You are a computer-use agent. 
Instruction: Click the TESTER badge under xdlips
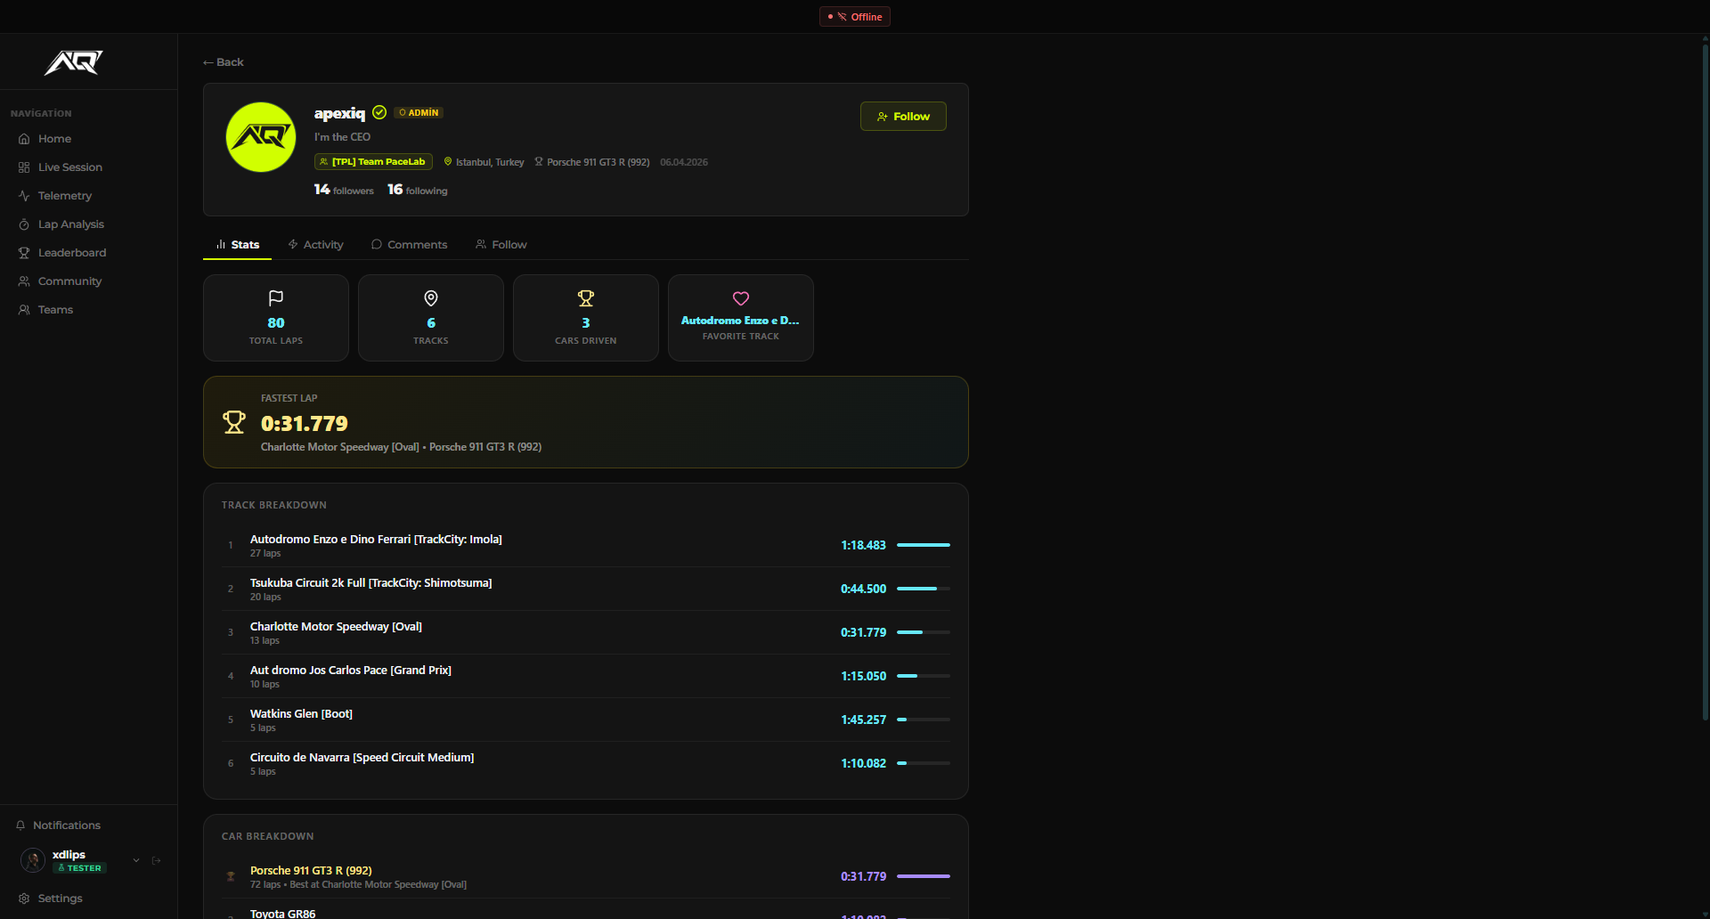80,868
